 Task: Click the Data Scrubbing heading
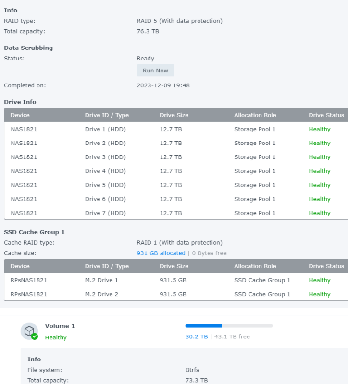[28, 48]
